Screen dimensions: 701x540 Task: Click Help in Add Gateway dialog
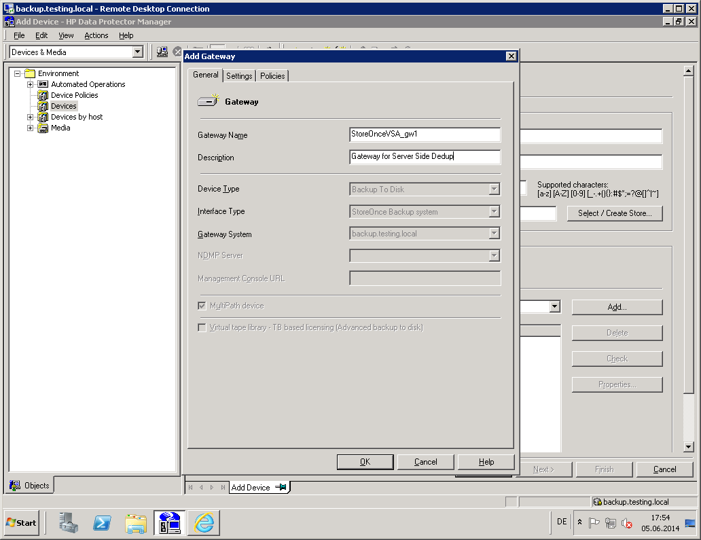click(486, 462)
